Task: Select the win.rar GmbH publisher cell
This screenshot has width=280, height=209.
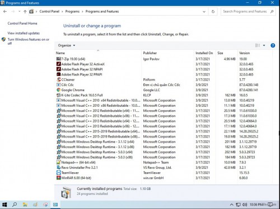Action: pos(153,178)
